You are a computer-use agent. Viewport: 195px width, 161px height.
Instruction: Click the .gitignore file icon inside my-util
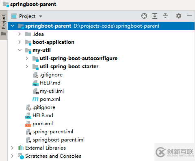click(x=36, y=75)
